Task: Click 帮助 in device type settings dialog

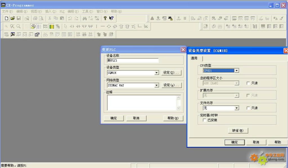Action: point(278,142)
